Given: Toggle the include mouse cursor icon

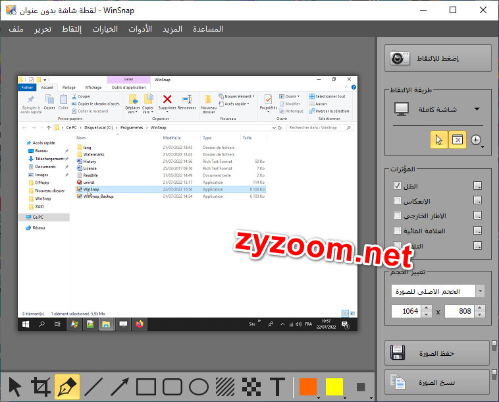Looking at the screenshot, I should (x=439, y=140).
